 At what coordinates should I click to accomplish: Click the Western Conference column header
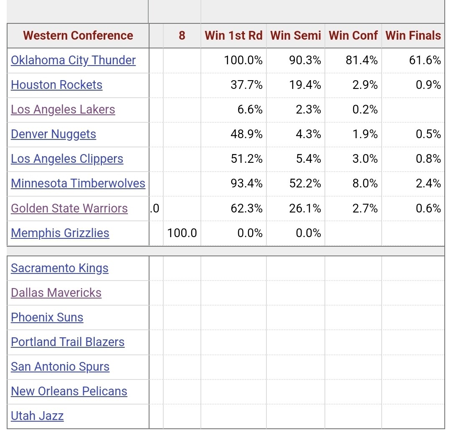pos(78,35)
